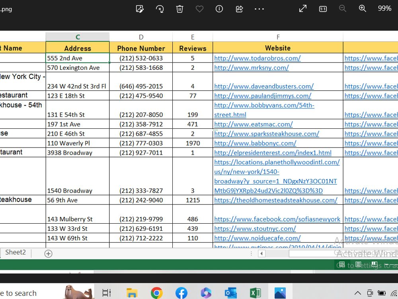398x299 pixels.
Task: Open Outlook from the taskbar
Action: (x=231, y=293)
